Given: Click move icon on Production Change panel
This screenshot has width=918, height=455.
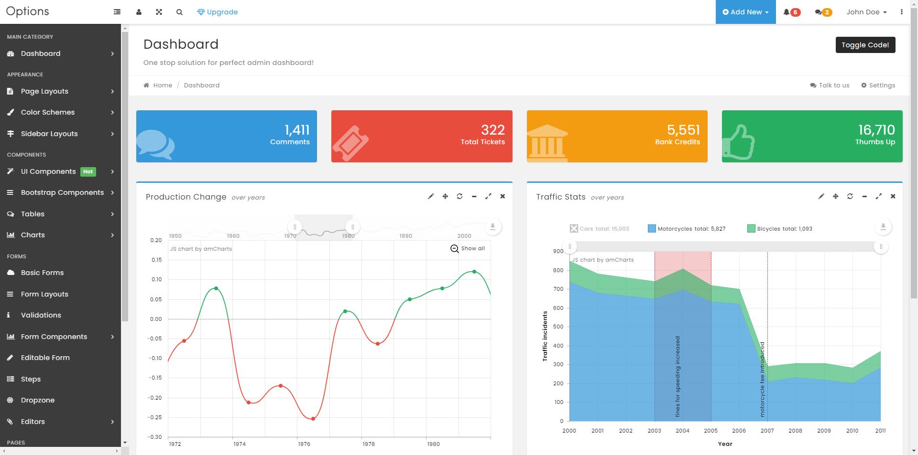Looking at the screenshot, I should (445, 196).
